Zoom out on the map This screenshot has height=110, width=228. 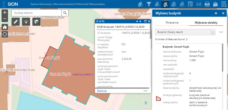pyautogui.click(x=5, y=19)
